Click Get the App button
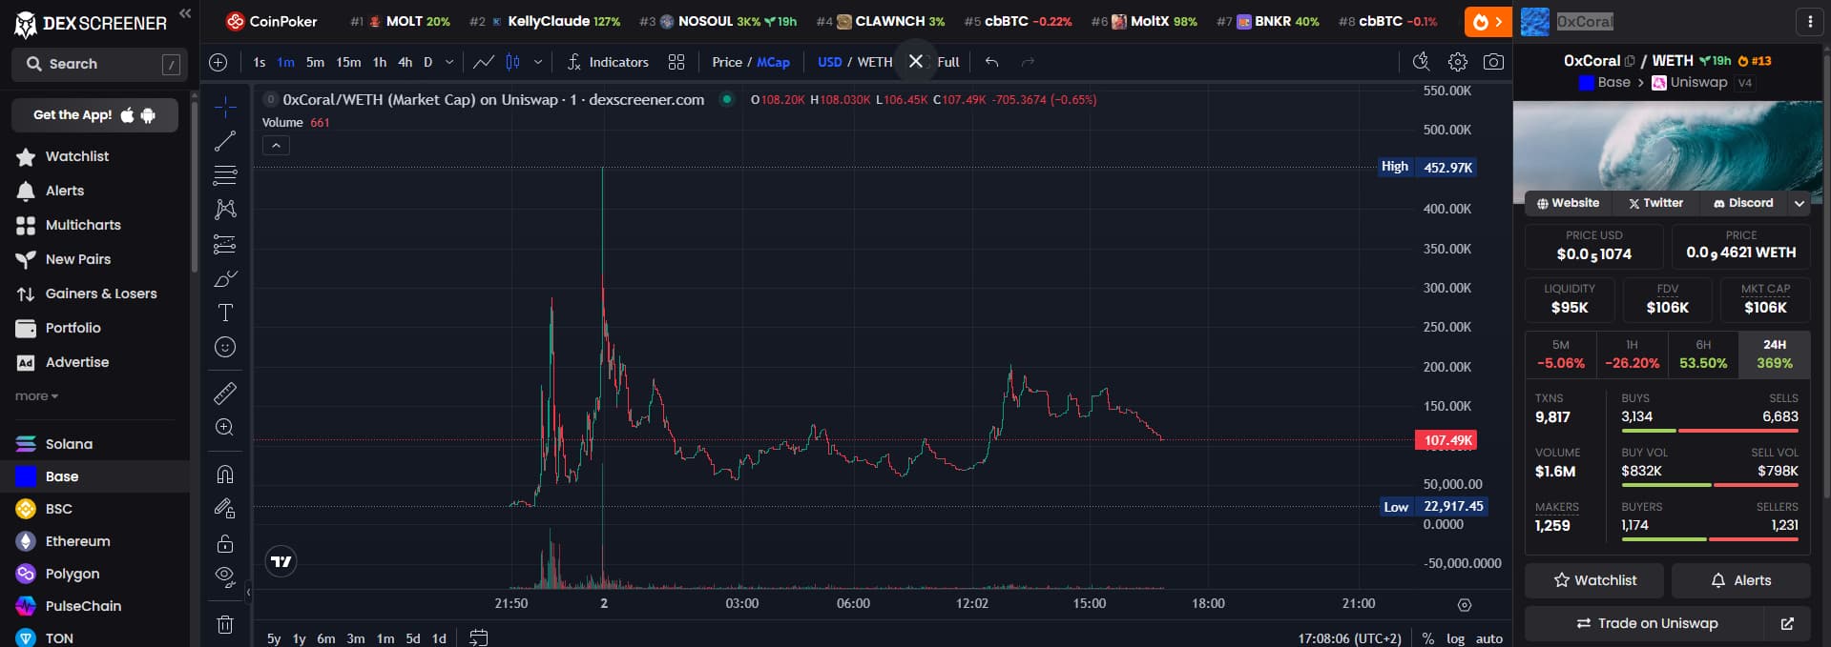This screenshot has height=647, width=1831. (x=94, y=115)
